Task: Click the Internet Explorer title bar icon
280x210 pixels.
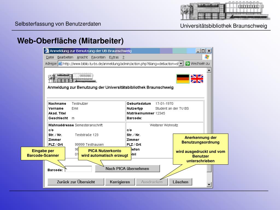Action: pyautogui.click(x=46, y=51)
